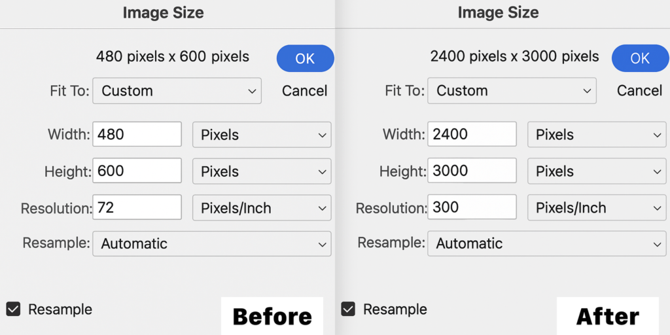This screenshot has width=670, height=335.
Task: Open Width units dropdown beside 480
Action: 262,135
